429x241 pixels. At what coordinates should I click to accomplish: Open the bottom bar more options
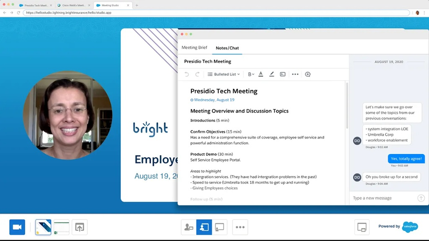pos(240,227)
